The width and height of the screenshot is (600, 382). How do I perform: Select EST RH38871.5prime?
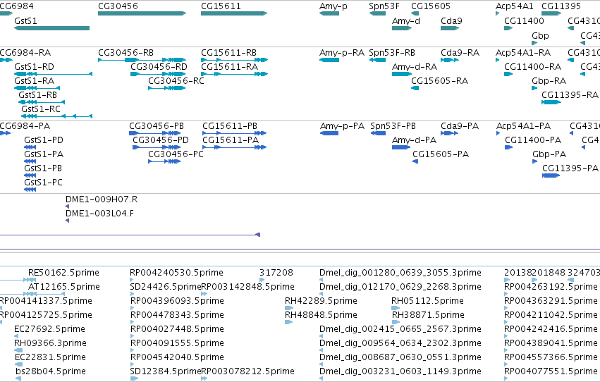[428, 315]
